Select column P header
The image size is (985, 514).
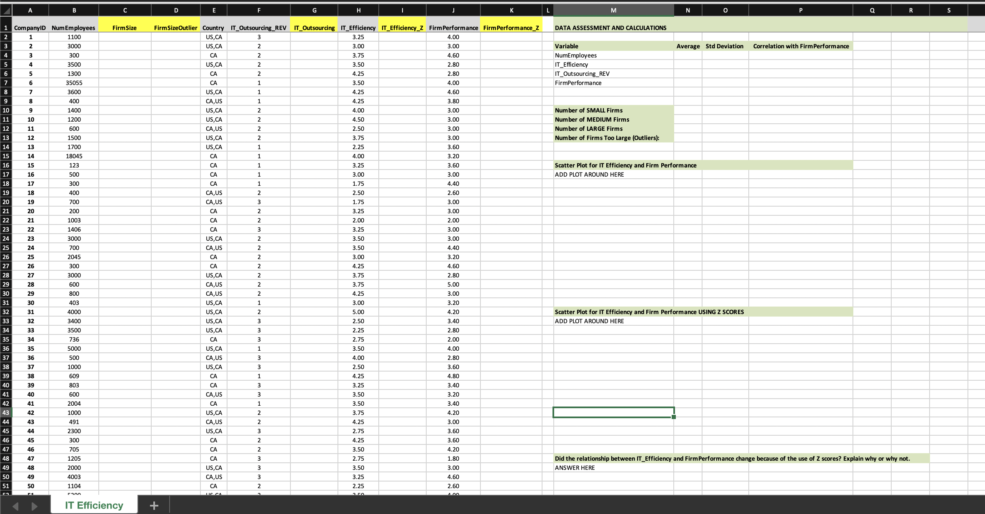click(800, 10)
